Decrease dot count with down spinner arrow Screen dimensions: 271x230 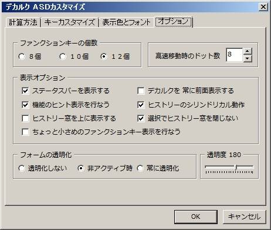click(248, 58)
